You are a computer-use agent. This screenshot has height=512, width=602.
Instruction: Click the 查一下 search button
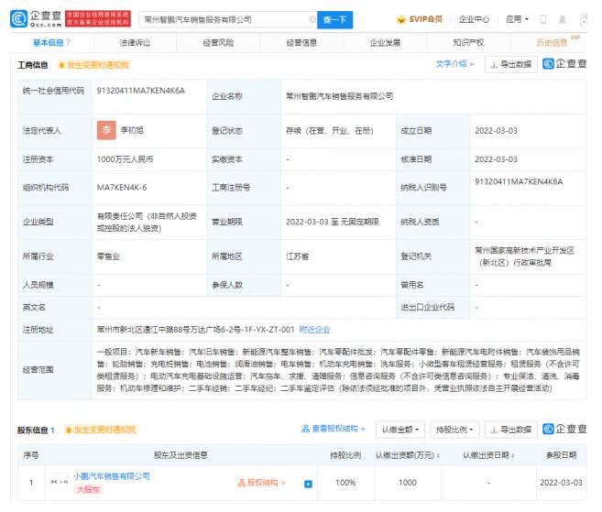[335, 18]
